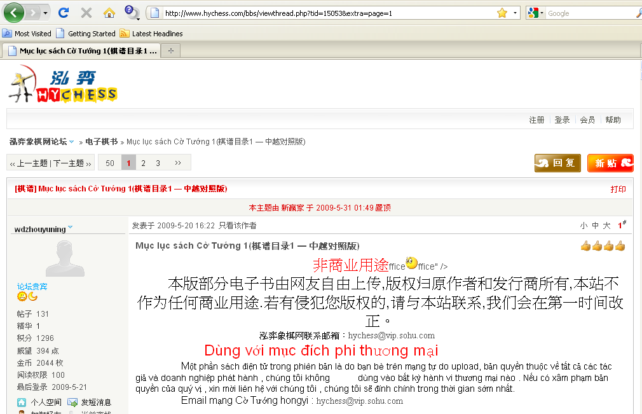This screenshot has width=642, height=414.
Task: Click the 论坛贵宾 user group label
Action: pos(32,286)
